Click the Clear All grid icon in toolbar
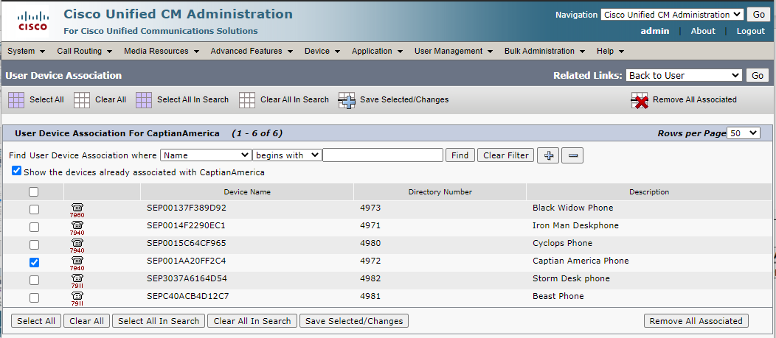Viewport: 776px width, 338px height. [82, 100]
